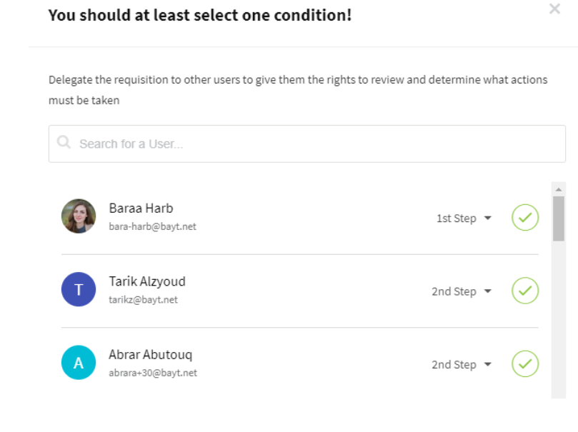Click the name Abrar Abutouq
Viewport: 578px width, 432px height.
tap(151, 355)
